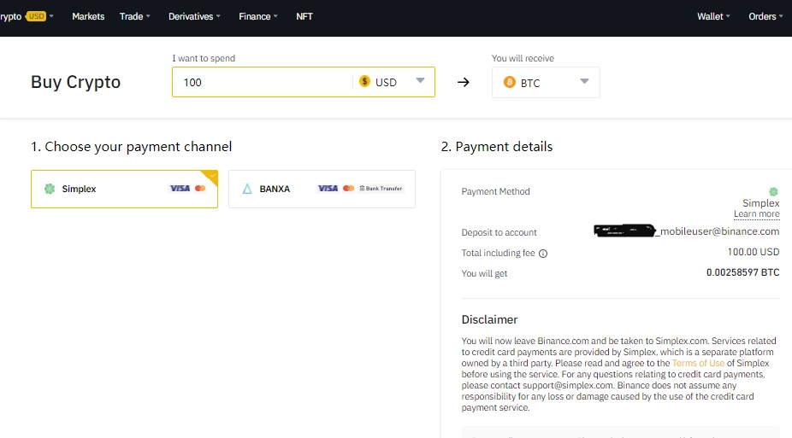Click the USD dollar coin icon

point(364,81)
